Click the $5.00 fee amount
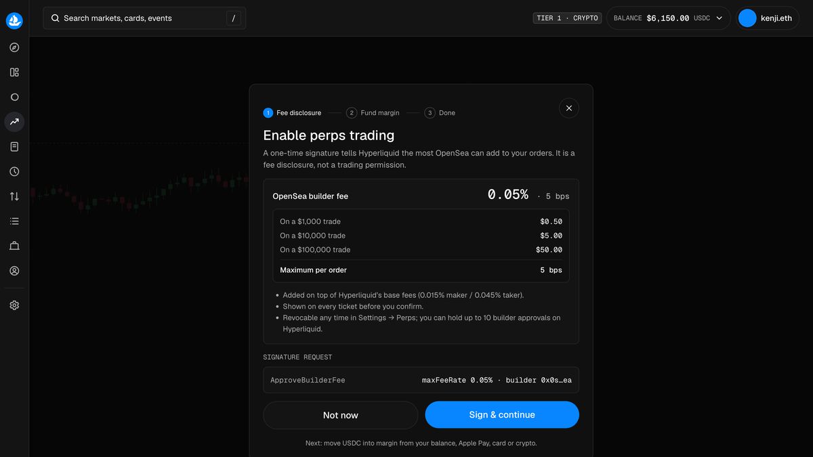Image resolution: width=813 pixels, height=457 pixels. 551,236
